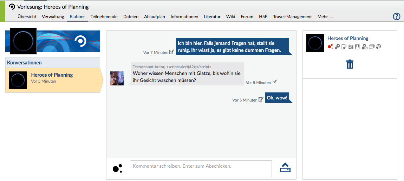The width and height of the screenshot is (404, 181).
Task: Click the checkmark and cross blocks icon
Action: [364, 47]
